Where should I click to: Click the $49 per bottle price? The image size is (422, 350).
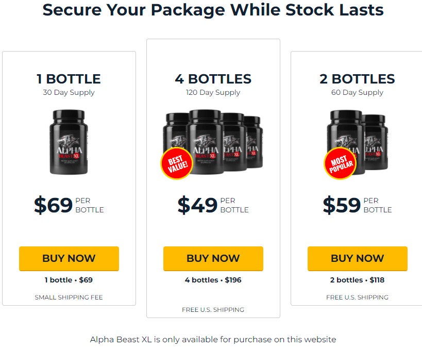click(213, 205)
